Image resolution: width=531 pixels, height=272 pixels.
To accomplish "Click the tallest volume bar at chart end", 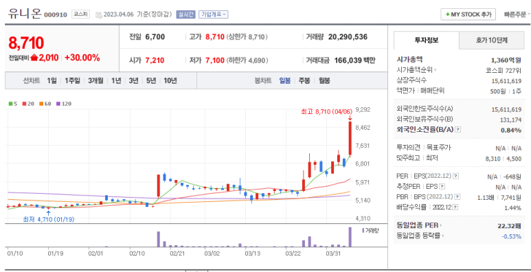I will pos(350,237).
